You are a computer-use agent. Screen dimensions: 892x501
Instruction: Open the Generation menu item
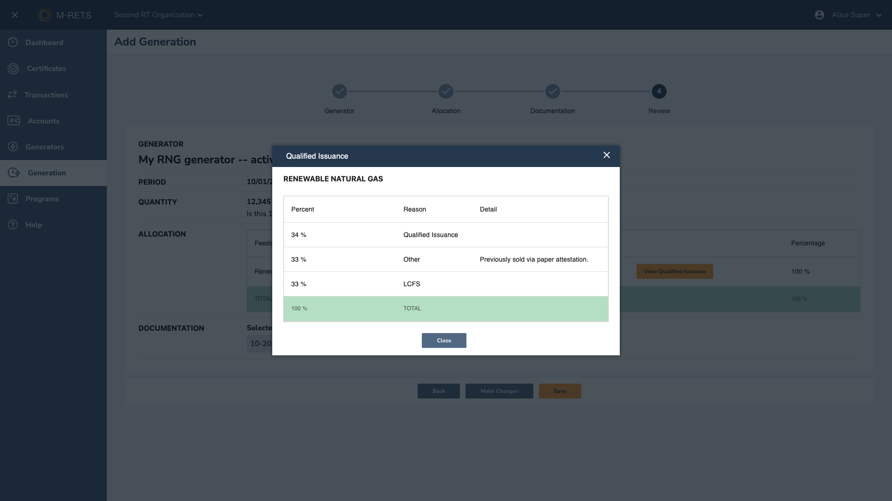(x=46, y=173)
